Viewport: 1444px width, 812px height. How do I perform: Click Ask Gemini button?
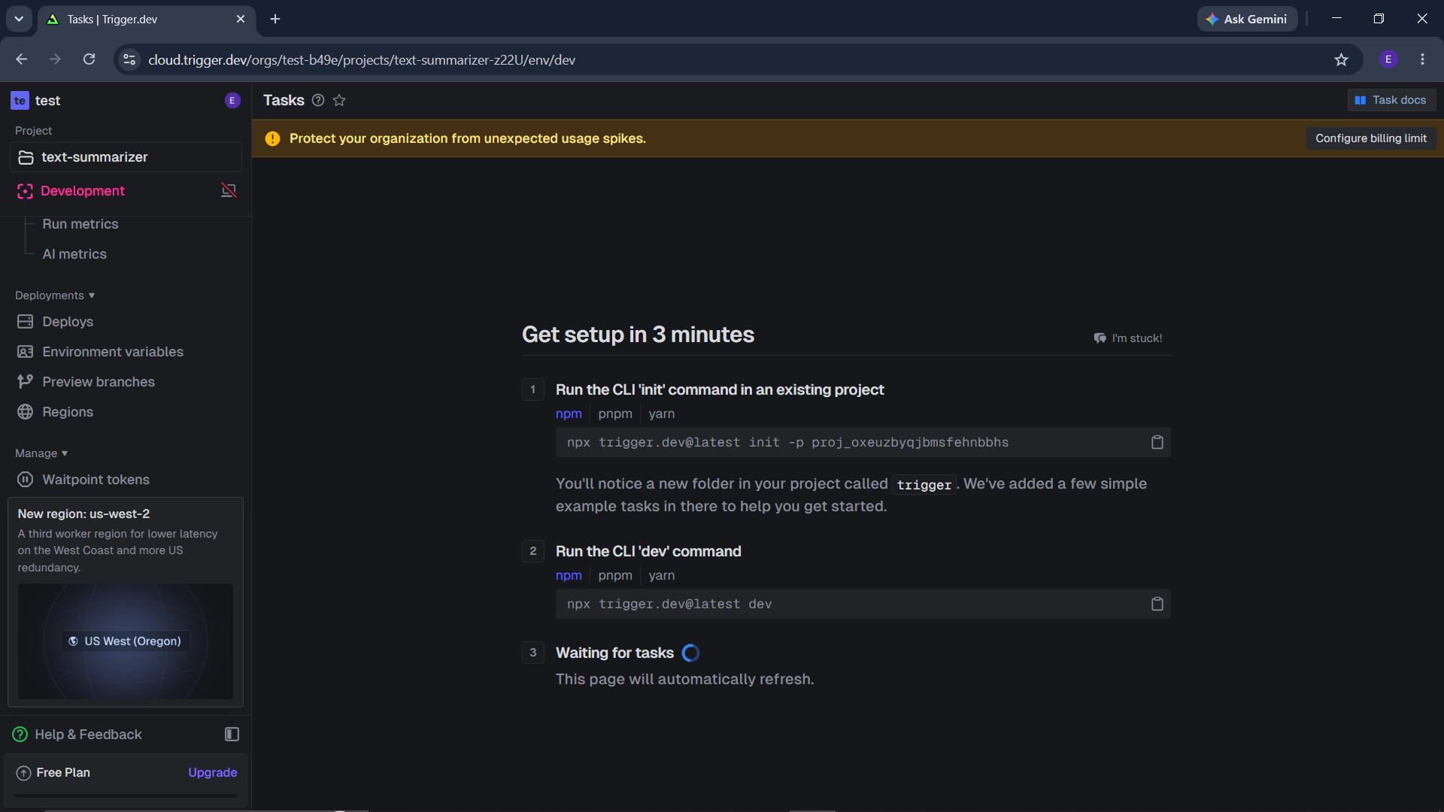click(1247, 19)
